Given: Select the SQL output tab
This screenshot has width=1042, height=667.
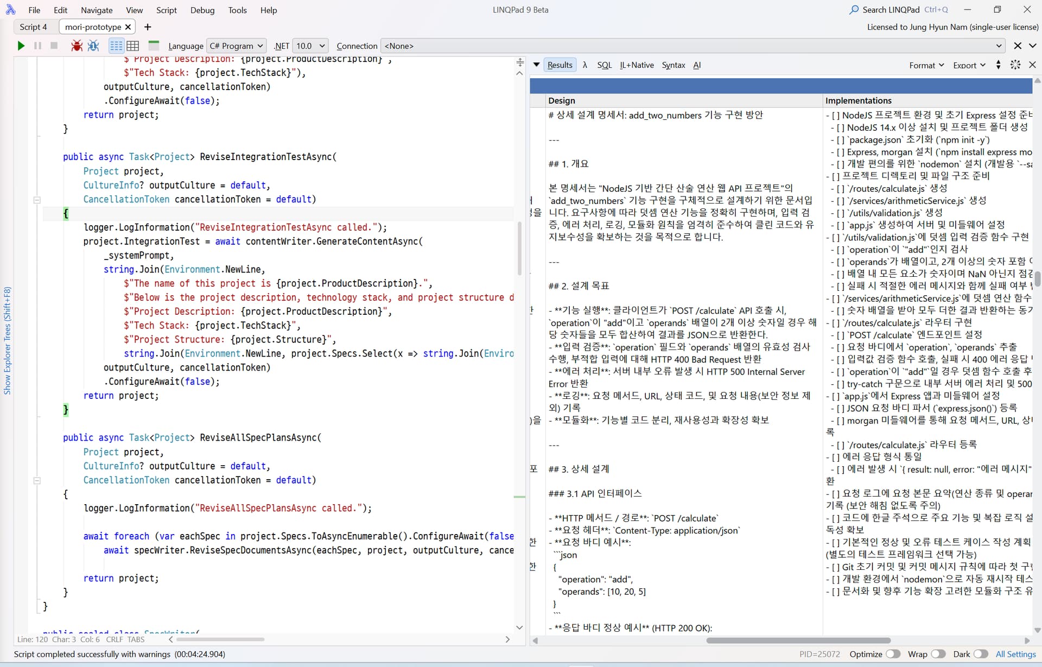Looking at the screenshot, I should click(x=604, y=65).
